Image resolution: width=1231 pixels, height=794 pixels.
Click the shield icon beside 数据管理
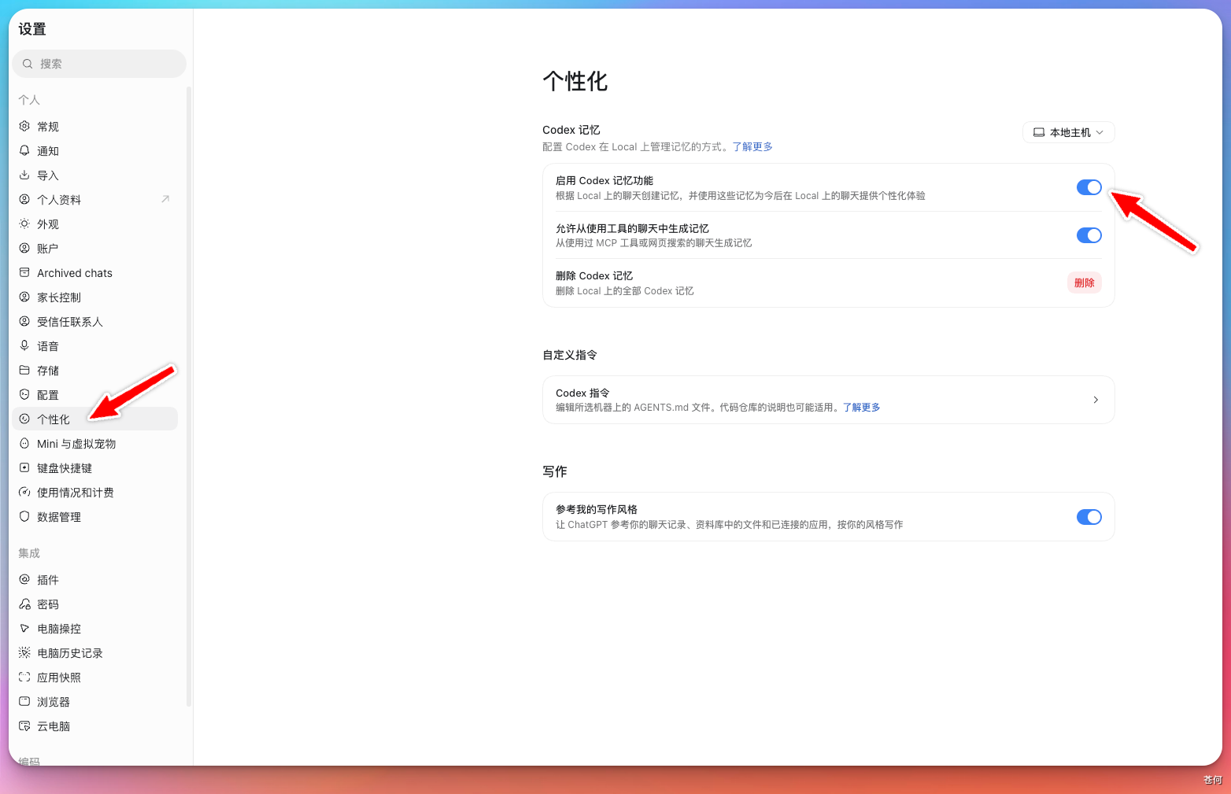(x=24, y=516)
